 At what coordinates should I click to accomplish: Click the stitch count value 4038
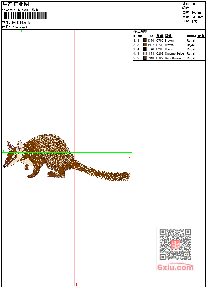click(x=195, y=4)
